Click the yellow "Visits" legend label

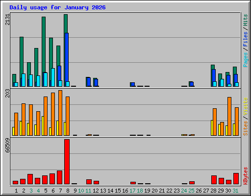point(246,106)
